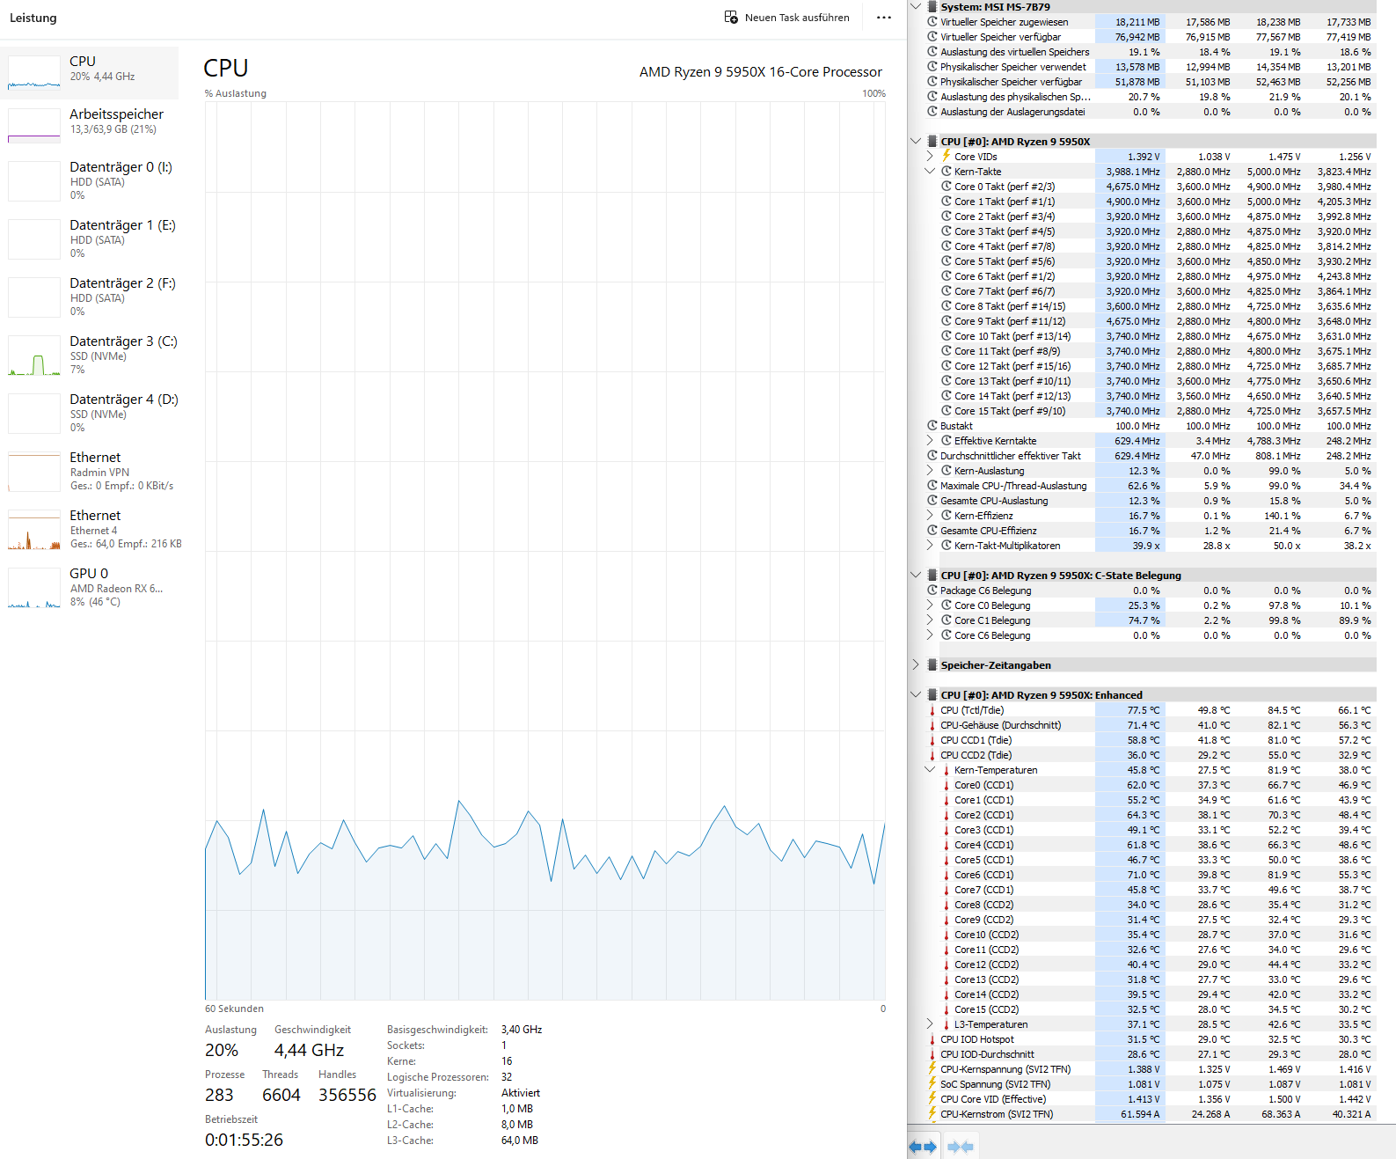Expand the Core VIDs tree node
1396x1159 pixels.
(x=930, y=157)
